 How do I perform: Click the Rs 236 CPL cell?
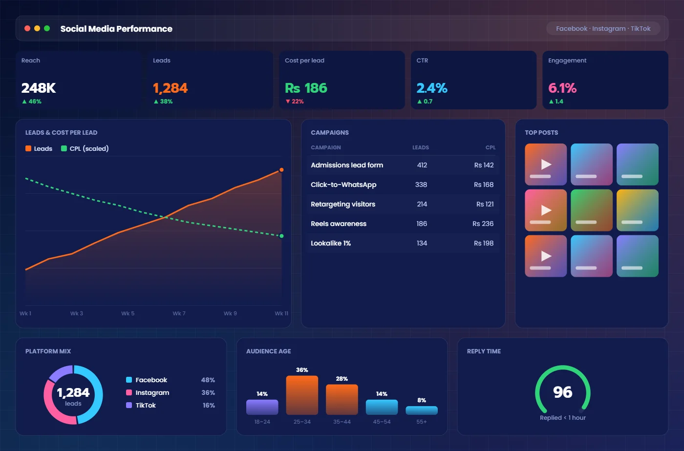tap(483, 224)
